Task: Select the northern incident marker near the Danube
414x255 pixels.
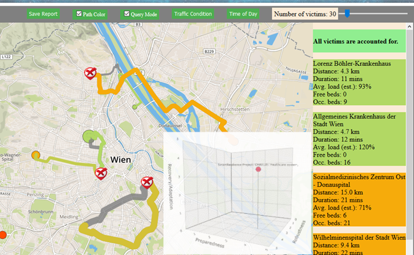Action: [x=90, y=73]
